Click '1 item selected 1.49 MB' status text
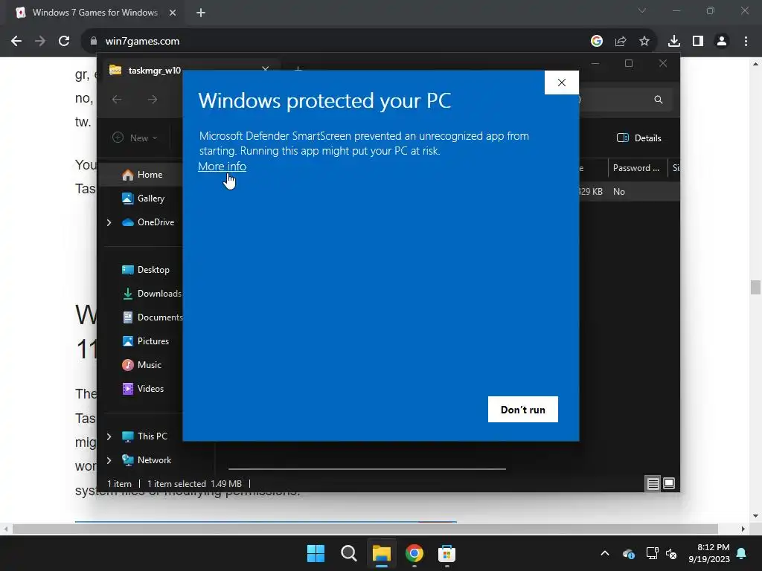 (x=194, y=484)
